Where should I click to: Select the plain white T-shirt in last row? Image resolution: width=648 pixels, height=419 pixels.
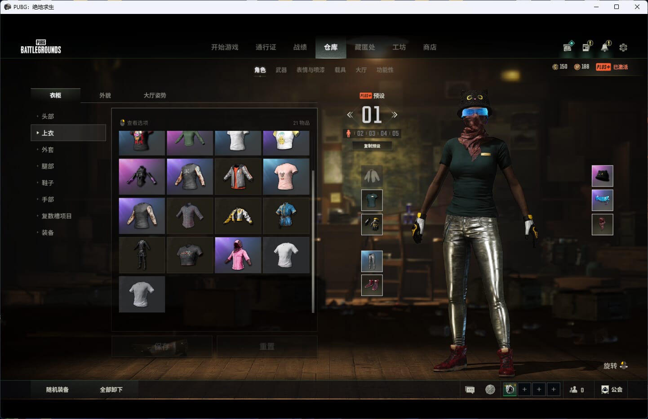pos(142,294)
